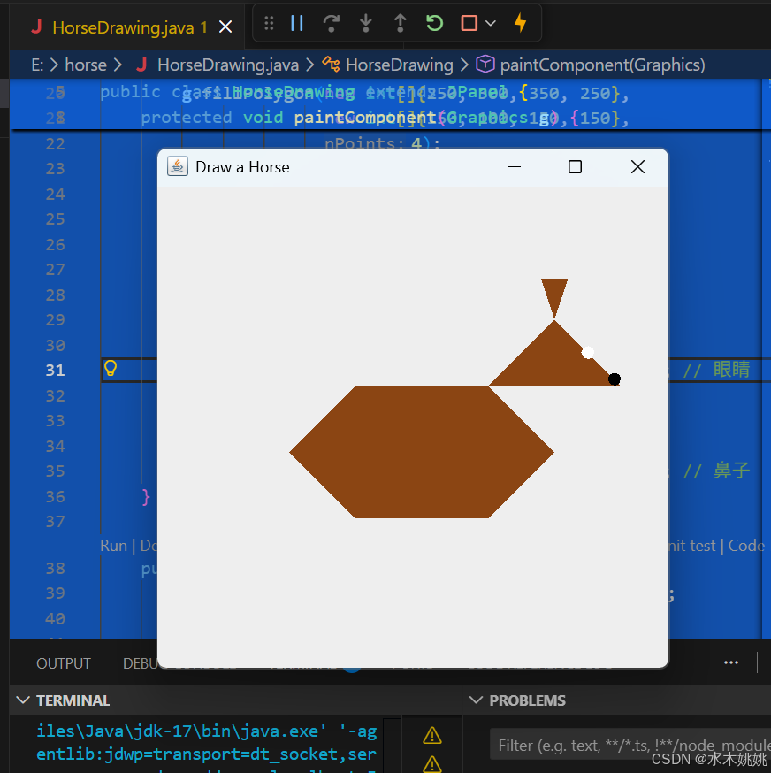The image size is (771, 773).
Task: Click the Step Into debug icon
Action: [366, 23]
